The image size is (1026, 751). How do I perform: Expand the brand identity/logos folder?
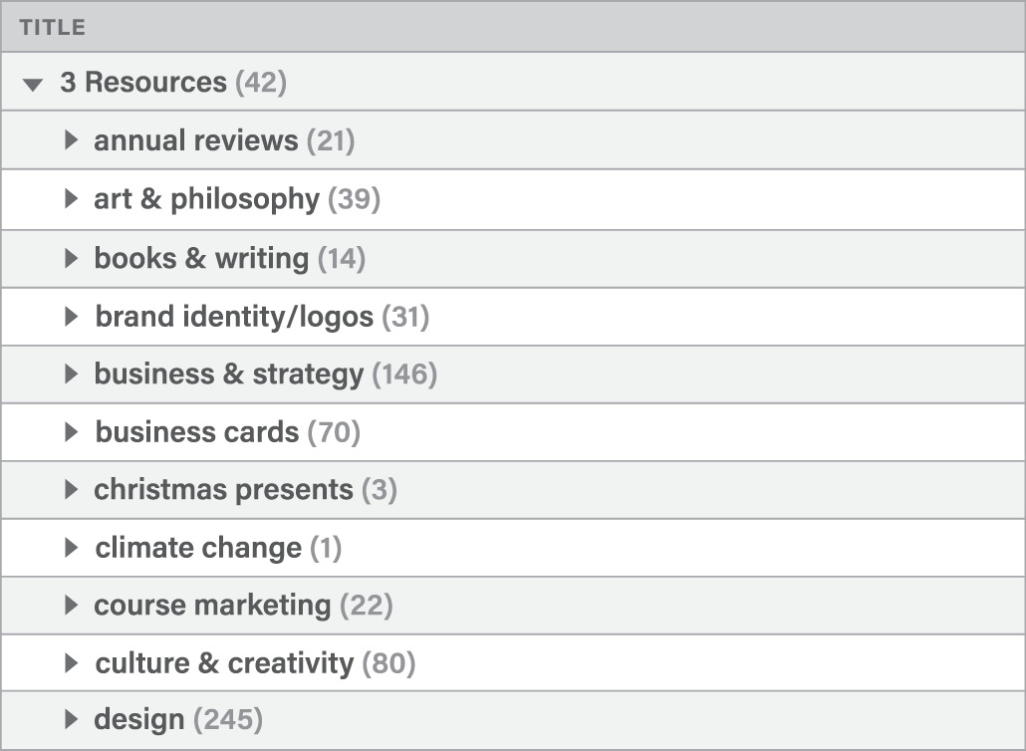(71, 317)
